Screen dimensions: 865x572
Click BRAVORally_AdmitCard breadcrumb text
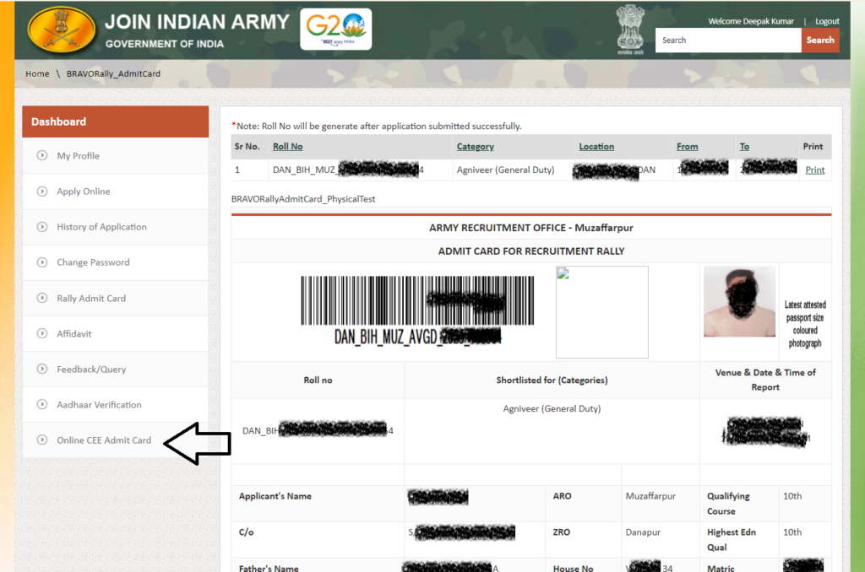point(114,74)
